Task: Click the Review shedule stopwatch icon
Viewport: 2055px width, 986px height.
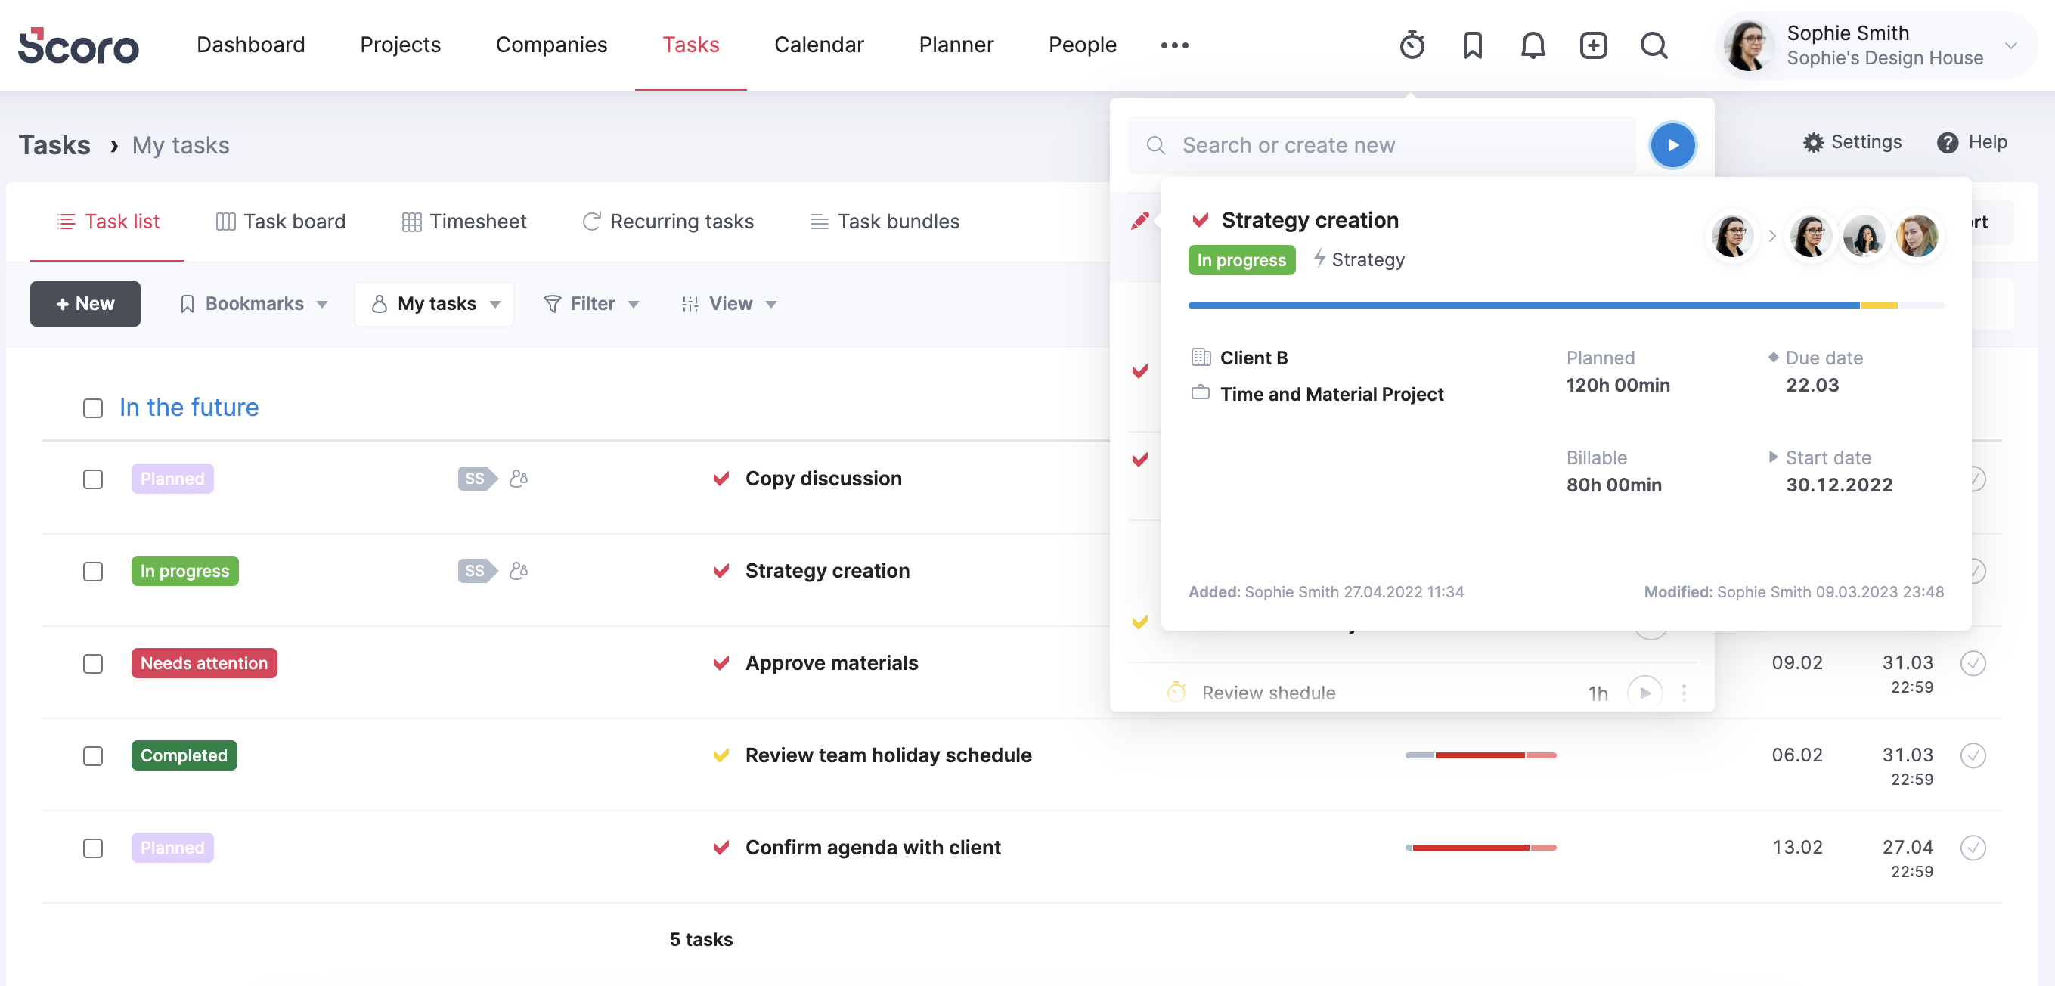Action: 1176,691
